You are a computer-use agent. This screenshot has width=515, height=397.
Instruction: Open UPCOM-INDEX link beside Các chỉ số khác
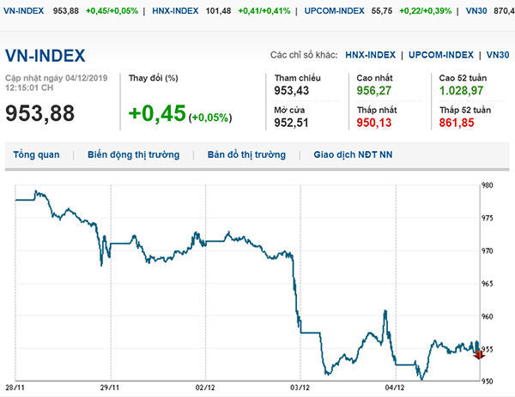(x=440, y=55)
